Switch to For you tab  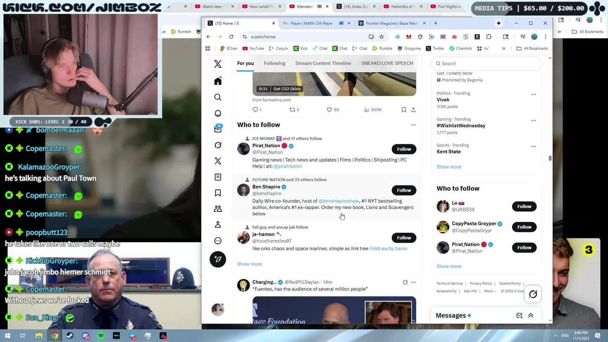tap(245, 63)
